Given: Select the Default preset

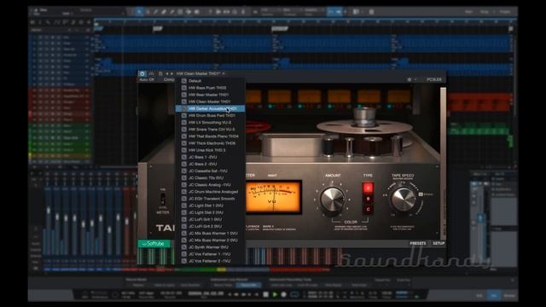Looking at the screenshot, I should coord(211,81).
